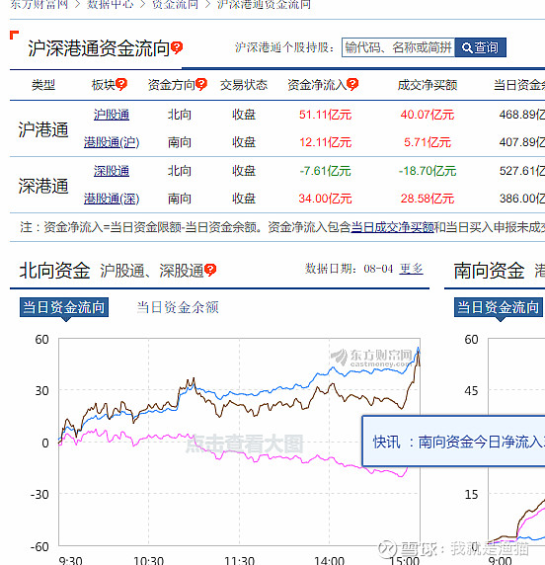Click -7.61亿元 net inflow value
Viewport: 545px width, 565px height.
[325, 171]
